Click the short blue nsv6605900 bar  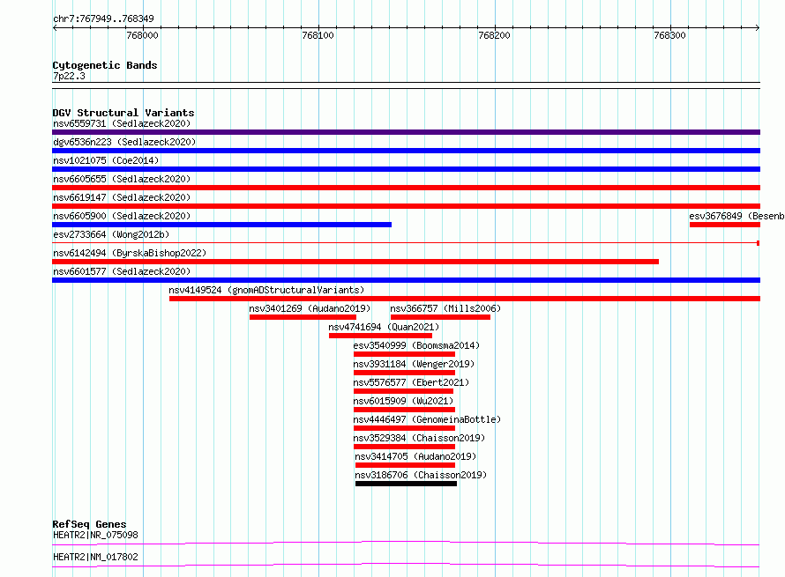point(221,225)
